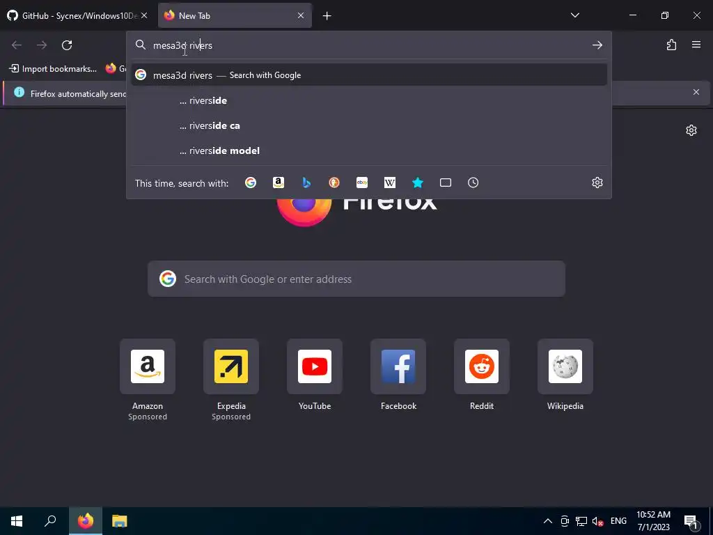Screen dimensions: 713x535
Task: Close the GitHub Sycnex tab
Action: pos(144,15)
